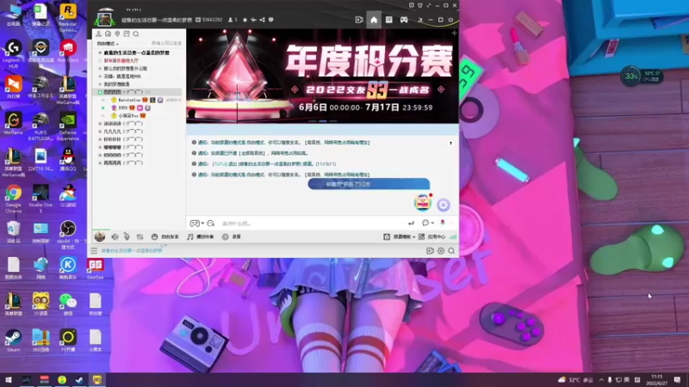
Task: Select the middle banner carousel indicator
Action: coord(322,120)
